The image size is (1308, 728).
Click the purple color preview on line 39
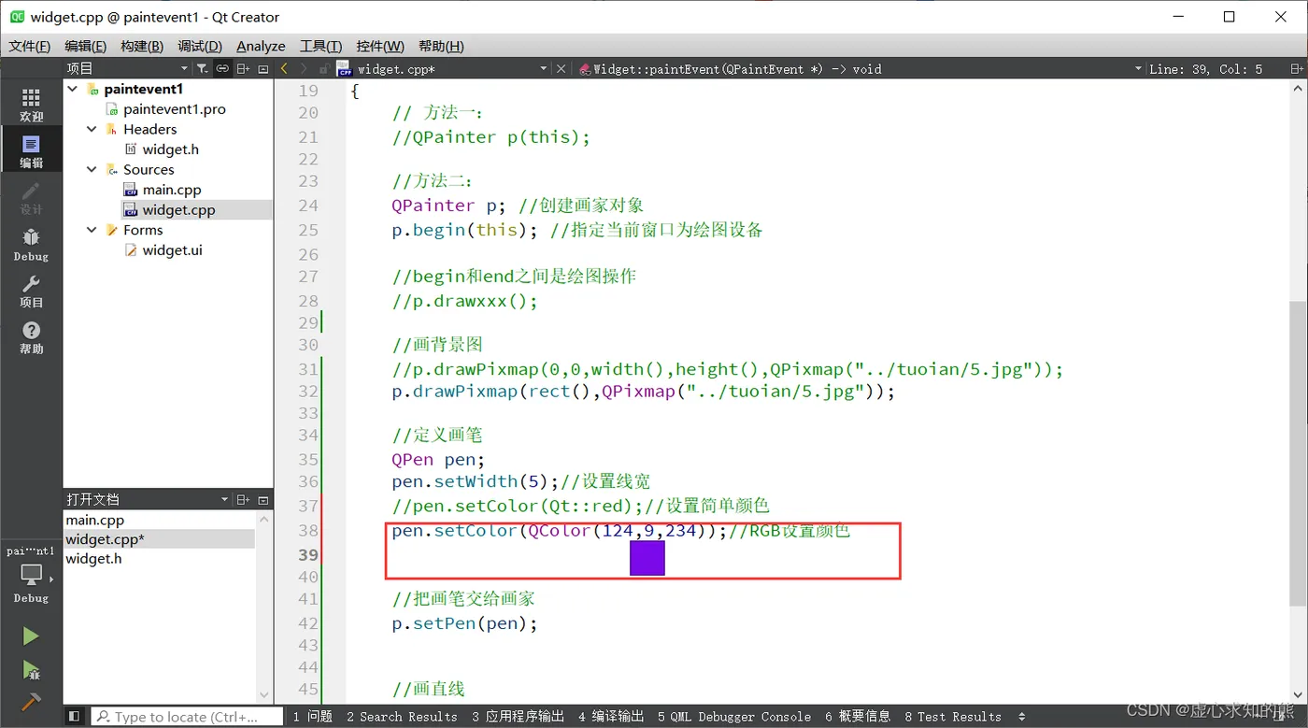tap(648, 558)
